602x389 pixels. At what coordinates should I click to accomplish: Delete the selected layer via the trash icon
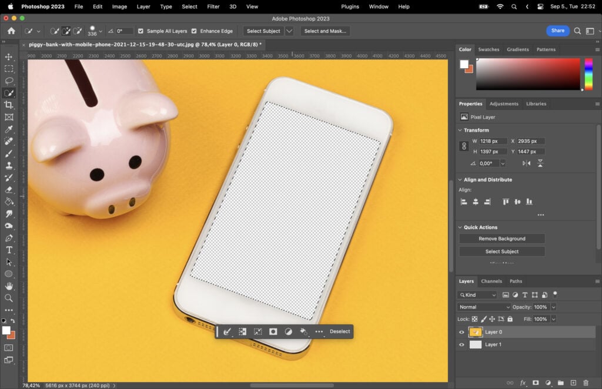(x=586, y=383)
